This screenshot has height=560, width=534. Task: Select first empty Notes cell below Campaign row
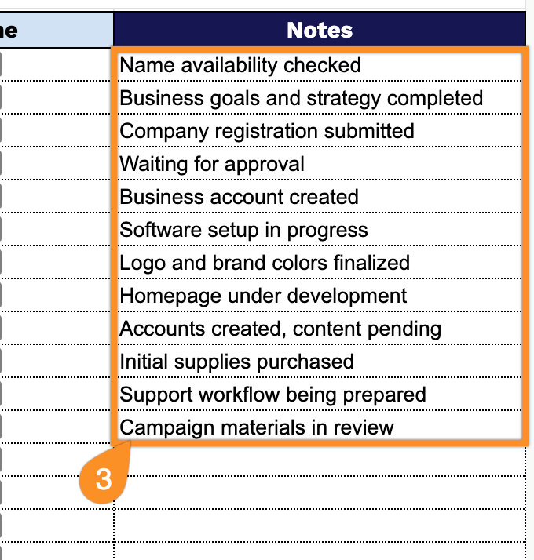click(320, 460)
